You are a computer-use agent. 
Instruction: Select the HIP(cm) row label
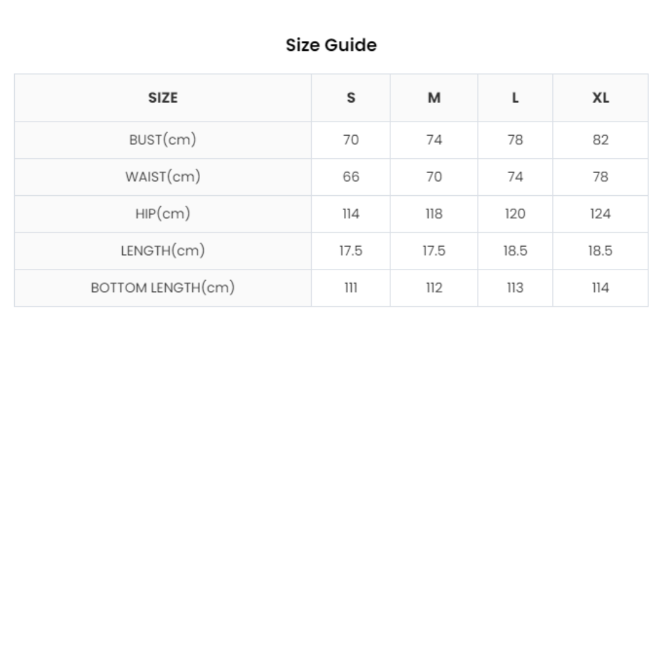163,214
